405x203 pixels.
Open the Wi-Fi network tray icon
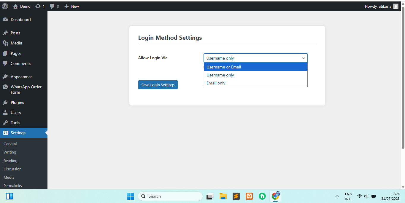359,196
